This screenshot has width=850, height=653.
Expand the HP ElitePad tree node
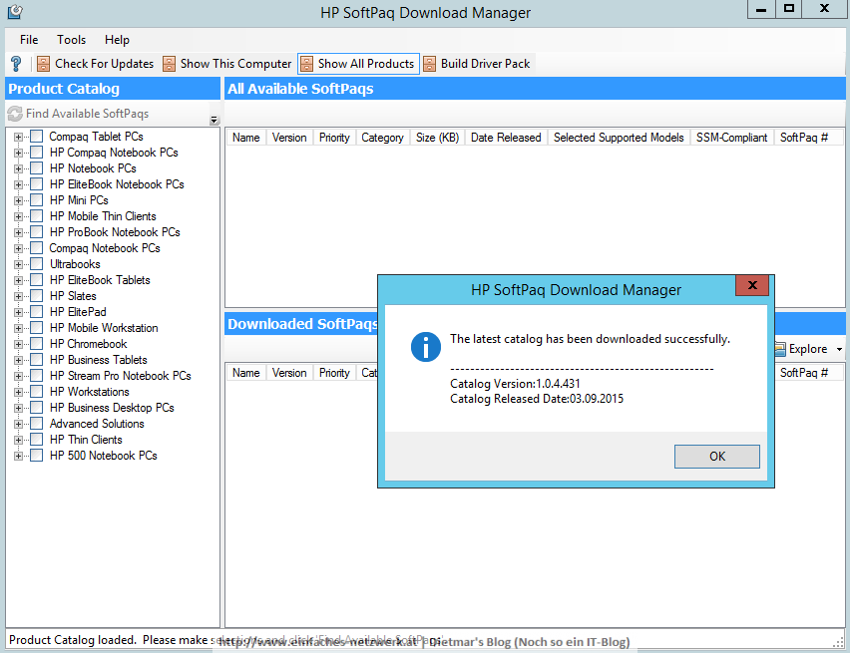point(18,313)
